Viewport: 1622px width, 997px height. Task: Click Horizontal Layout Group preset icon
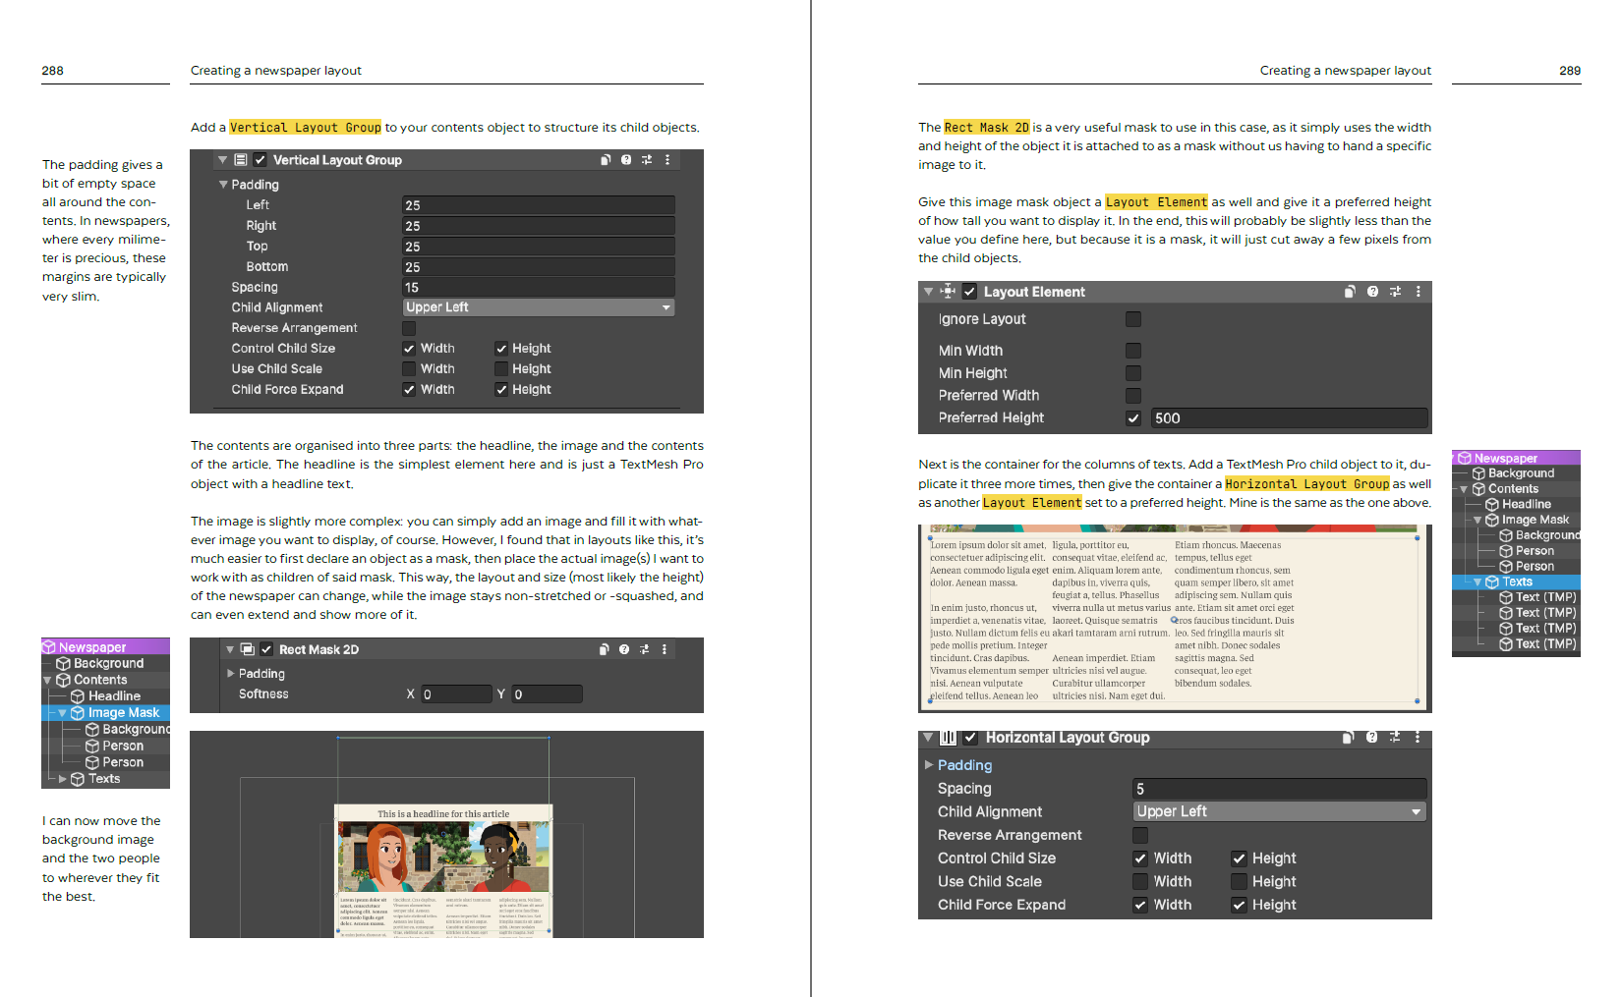[1394, 737]
